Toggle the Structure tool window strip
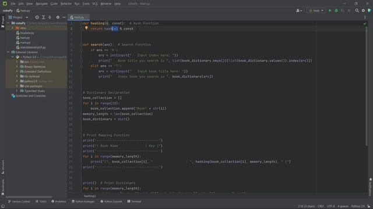The width and height of the screenshot is (373, 209). pyautogui.click(x=3, y=167)
